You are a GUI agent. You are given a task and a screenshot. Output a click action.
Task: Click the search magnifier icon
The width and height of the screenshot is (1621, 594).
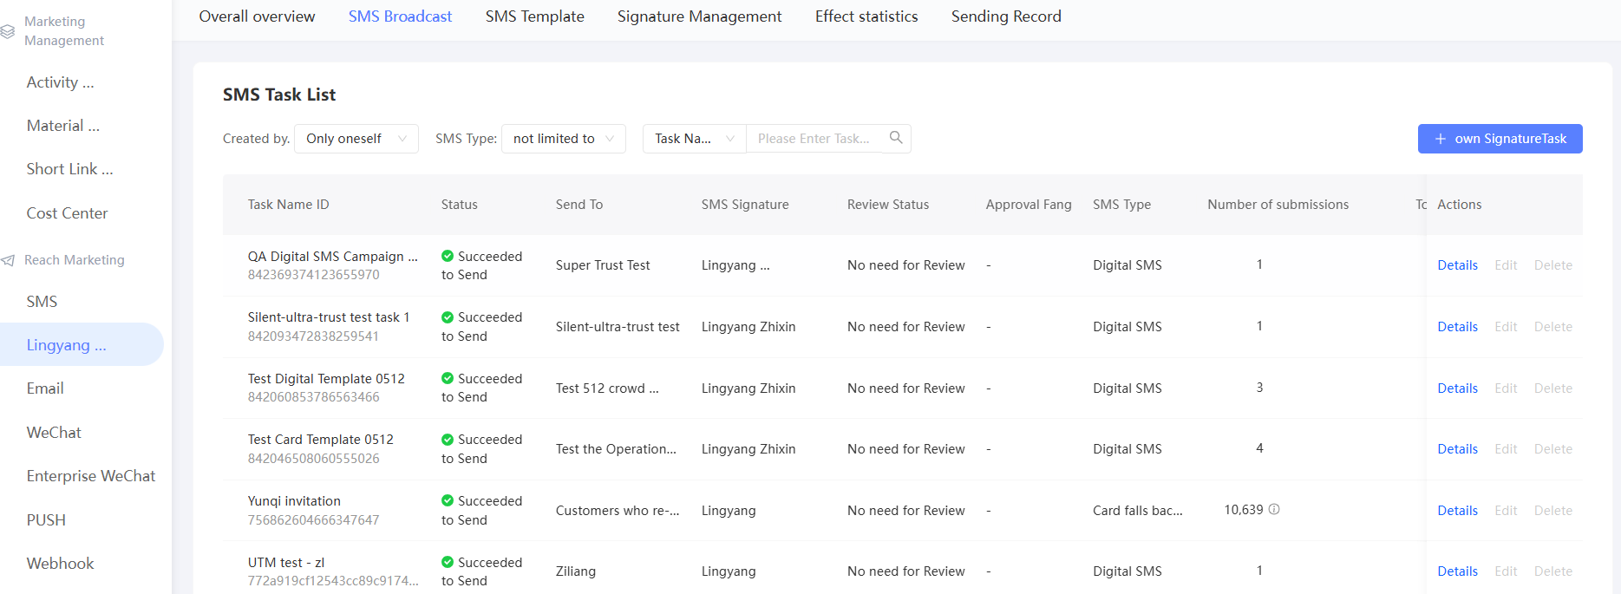(896, 138)
